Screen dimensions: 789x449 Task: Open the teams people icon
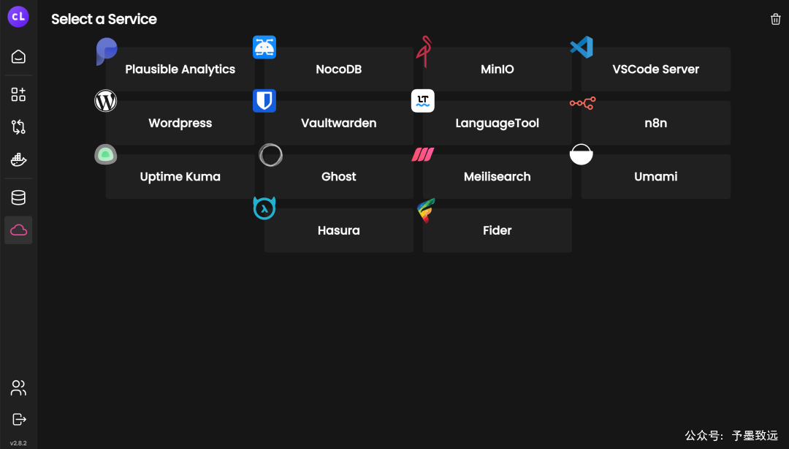tap(18, 388)
